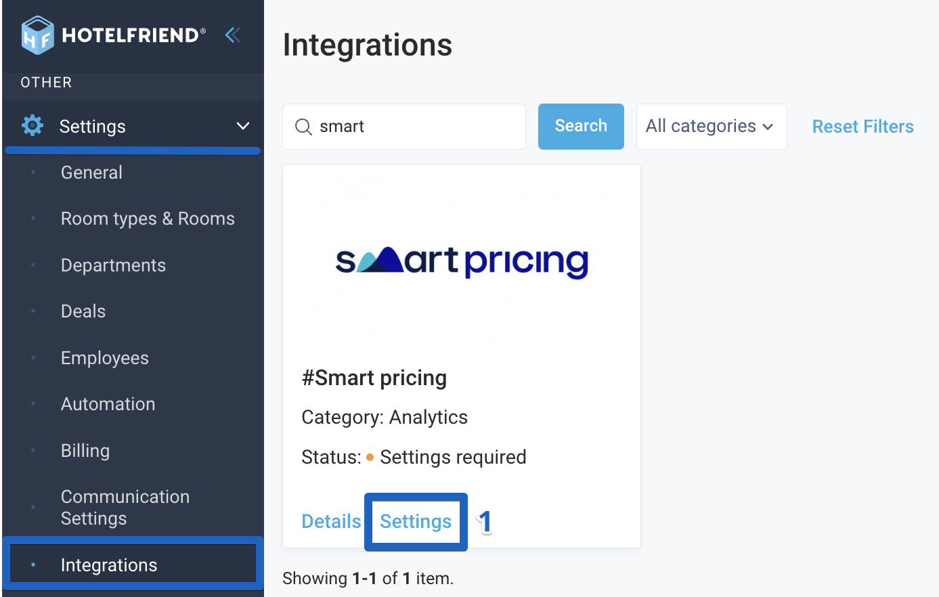Click the Integrations page heading
The width and height of the screenshot is (939, 597).
pyautogui.click(x=368, y=45)
